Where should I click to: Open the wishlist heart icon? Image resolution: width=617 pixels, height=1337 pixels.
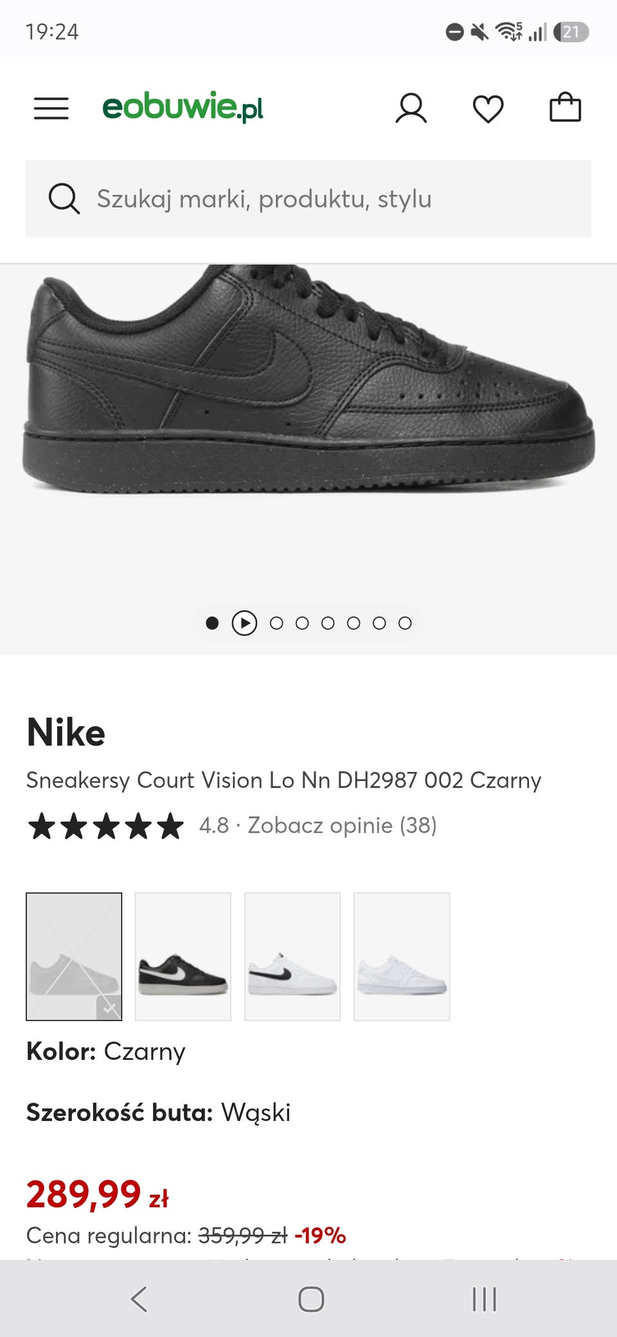click(488, 109)
